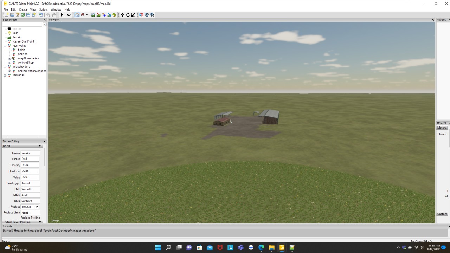The image size is (450, 253).
Task: Click the Replace value stepper arrows
Action: pyautogui.click(x=36, y=207)
